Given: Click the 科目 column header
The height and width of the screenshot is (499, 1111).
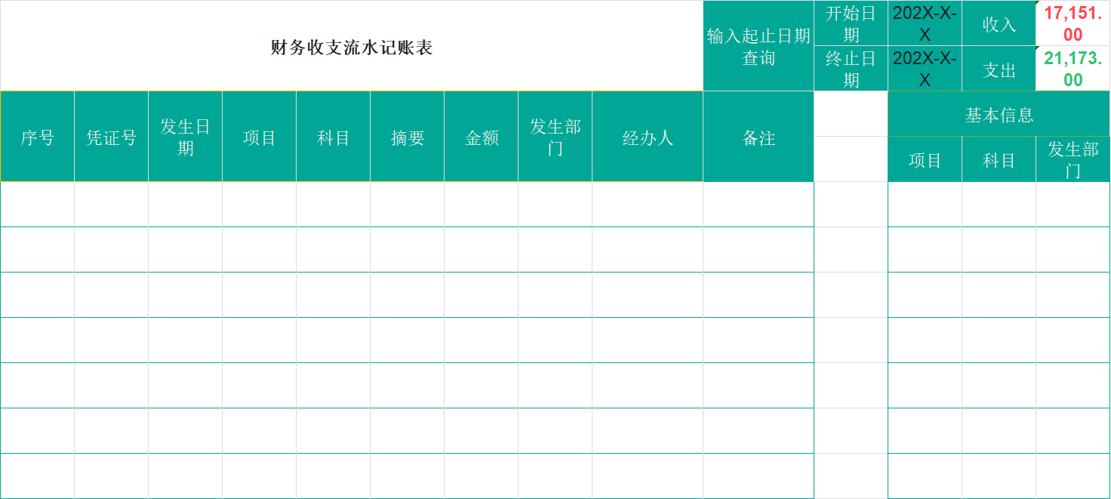Looking at the screenshot, I should click(x=333, y=136).
